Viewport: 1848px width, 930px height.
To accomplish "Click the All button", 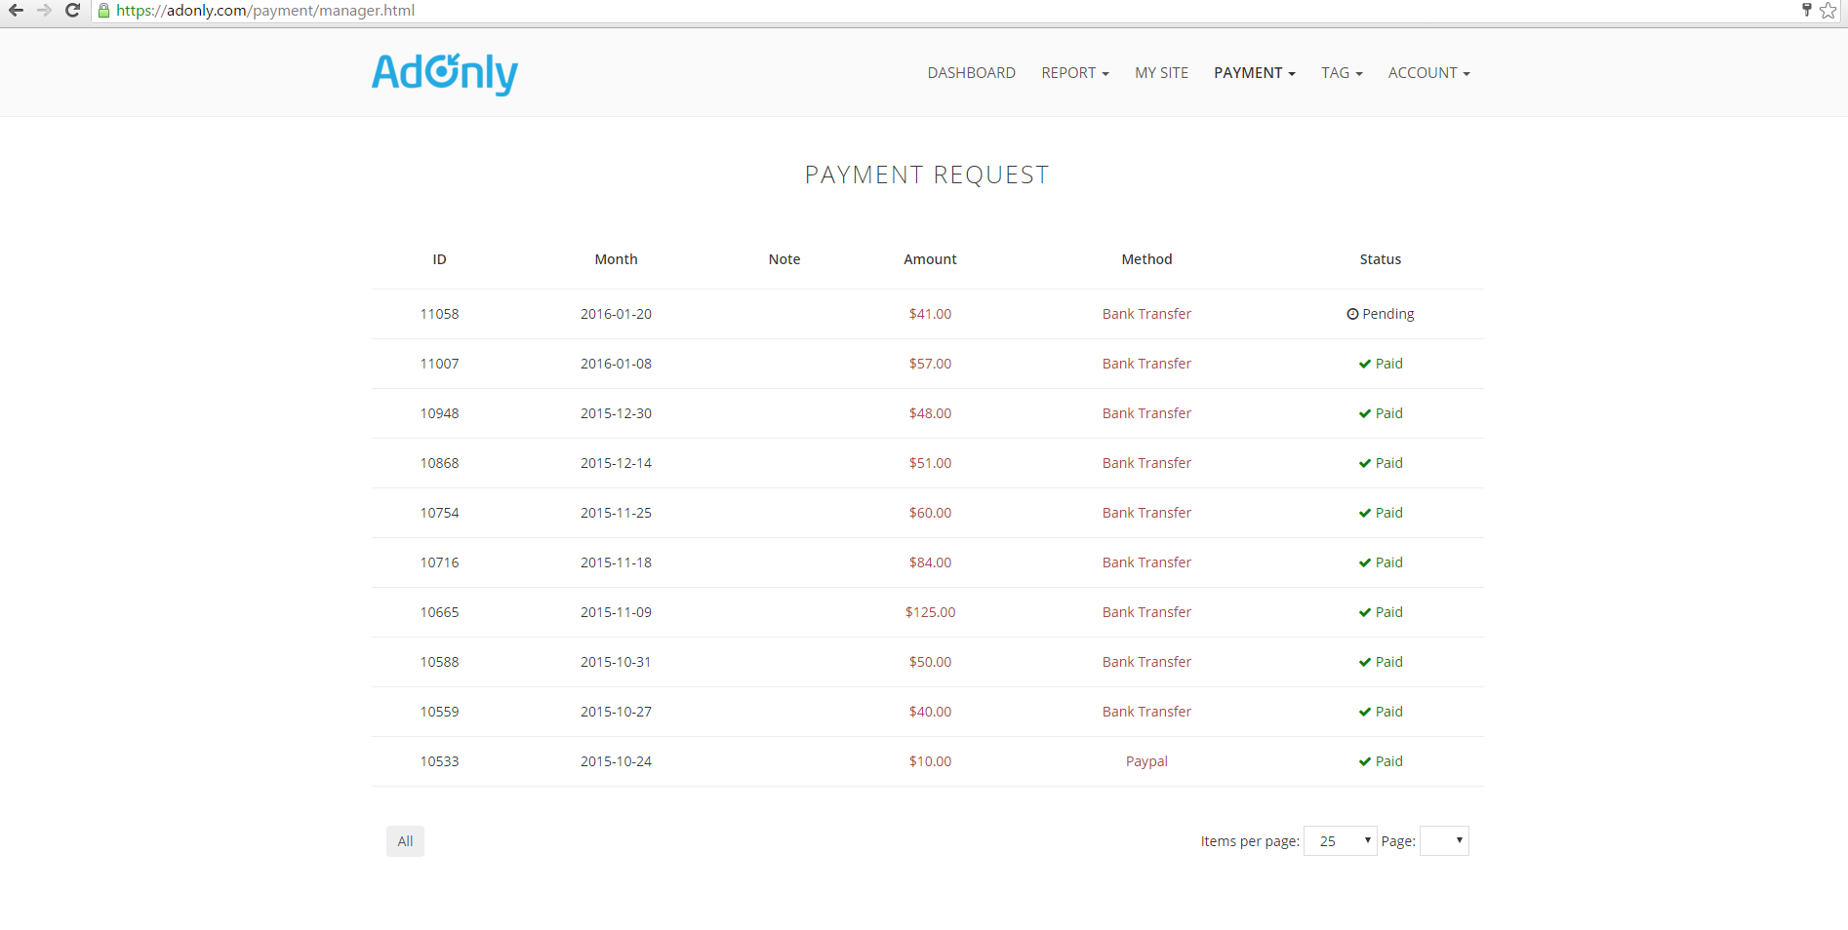I will pyautogui.click(x=405, y=841).
